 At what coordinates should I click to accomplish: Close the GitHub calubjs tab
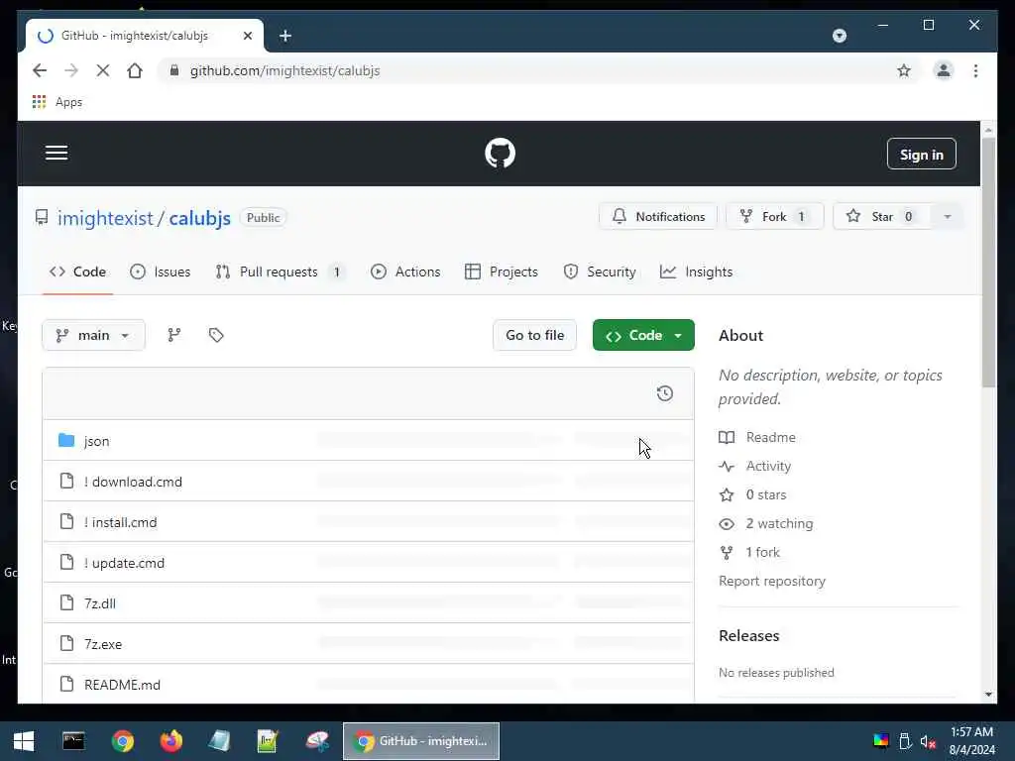point(247,37)
